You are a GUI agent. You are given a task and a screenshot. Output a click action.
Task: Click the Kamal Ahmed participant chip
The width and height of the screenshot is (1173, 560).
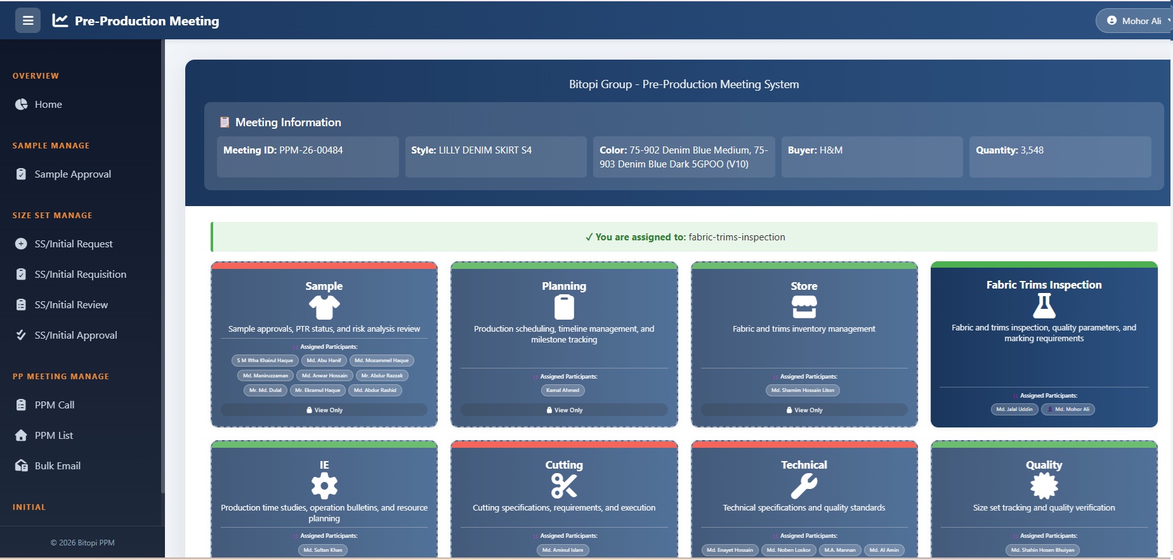pyautogui.click(x=563, y=390)
